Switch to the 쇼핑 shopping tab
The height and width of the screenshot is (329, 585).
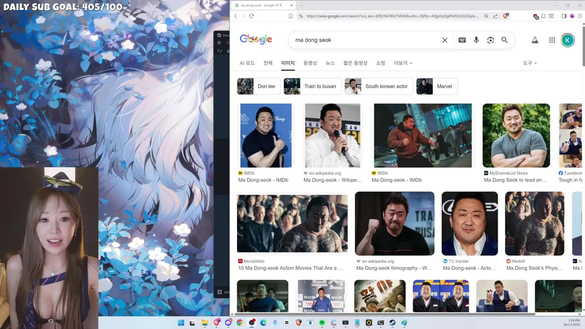coord(381,63)
